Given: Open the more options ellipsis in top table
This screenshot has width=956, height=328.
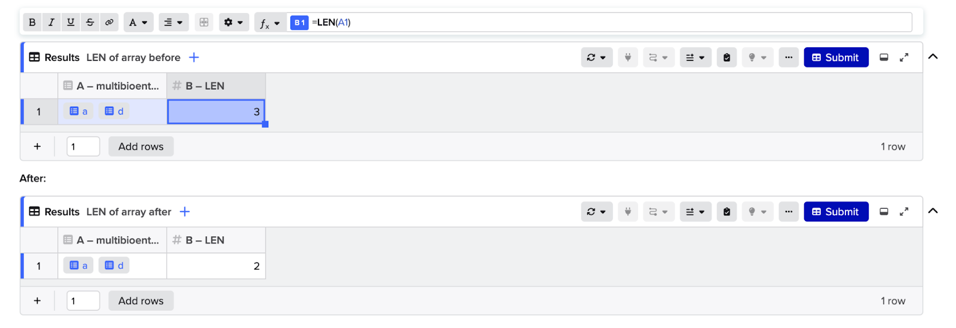Looking at the screenshot, I should coord(789,57).
